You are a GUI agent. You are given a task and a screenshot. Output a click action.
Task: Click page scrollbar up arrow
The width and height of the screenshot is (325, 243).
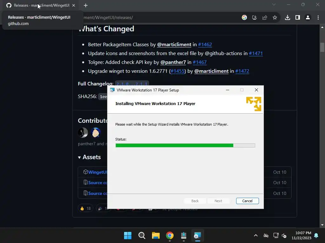322,27
